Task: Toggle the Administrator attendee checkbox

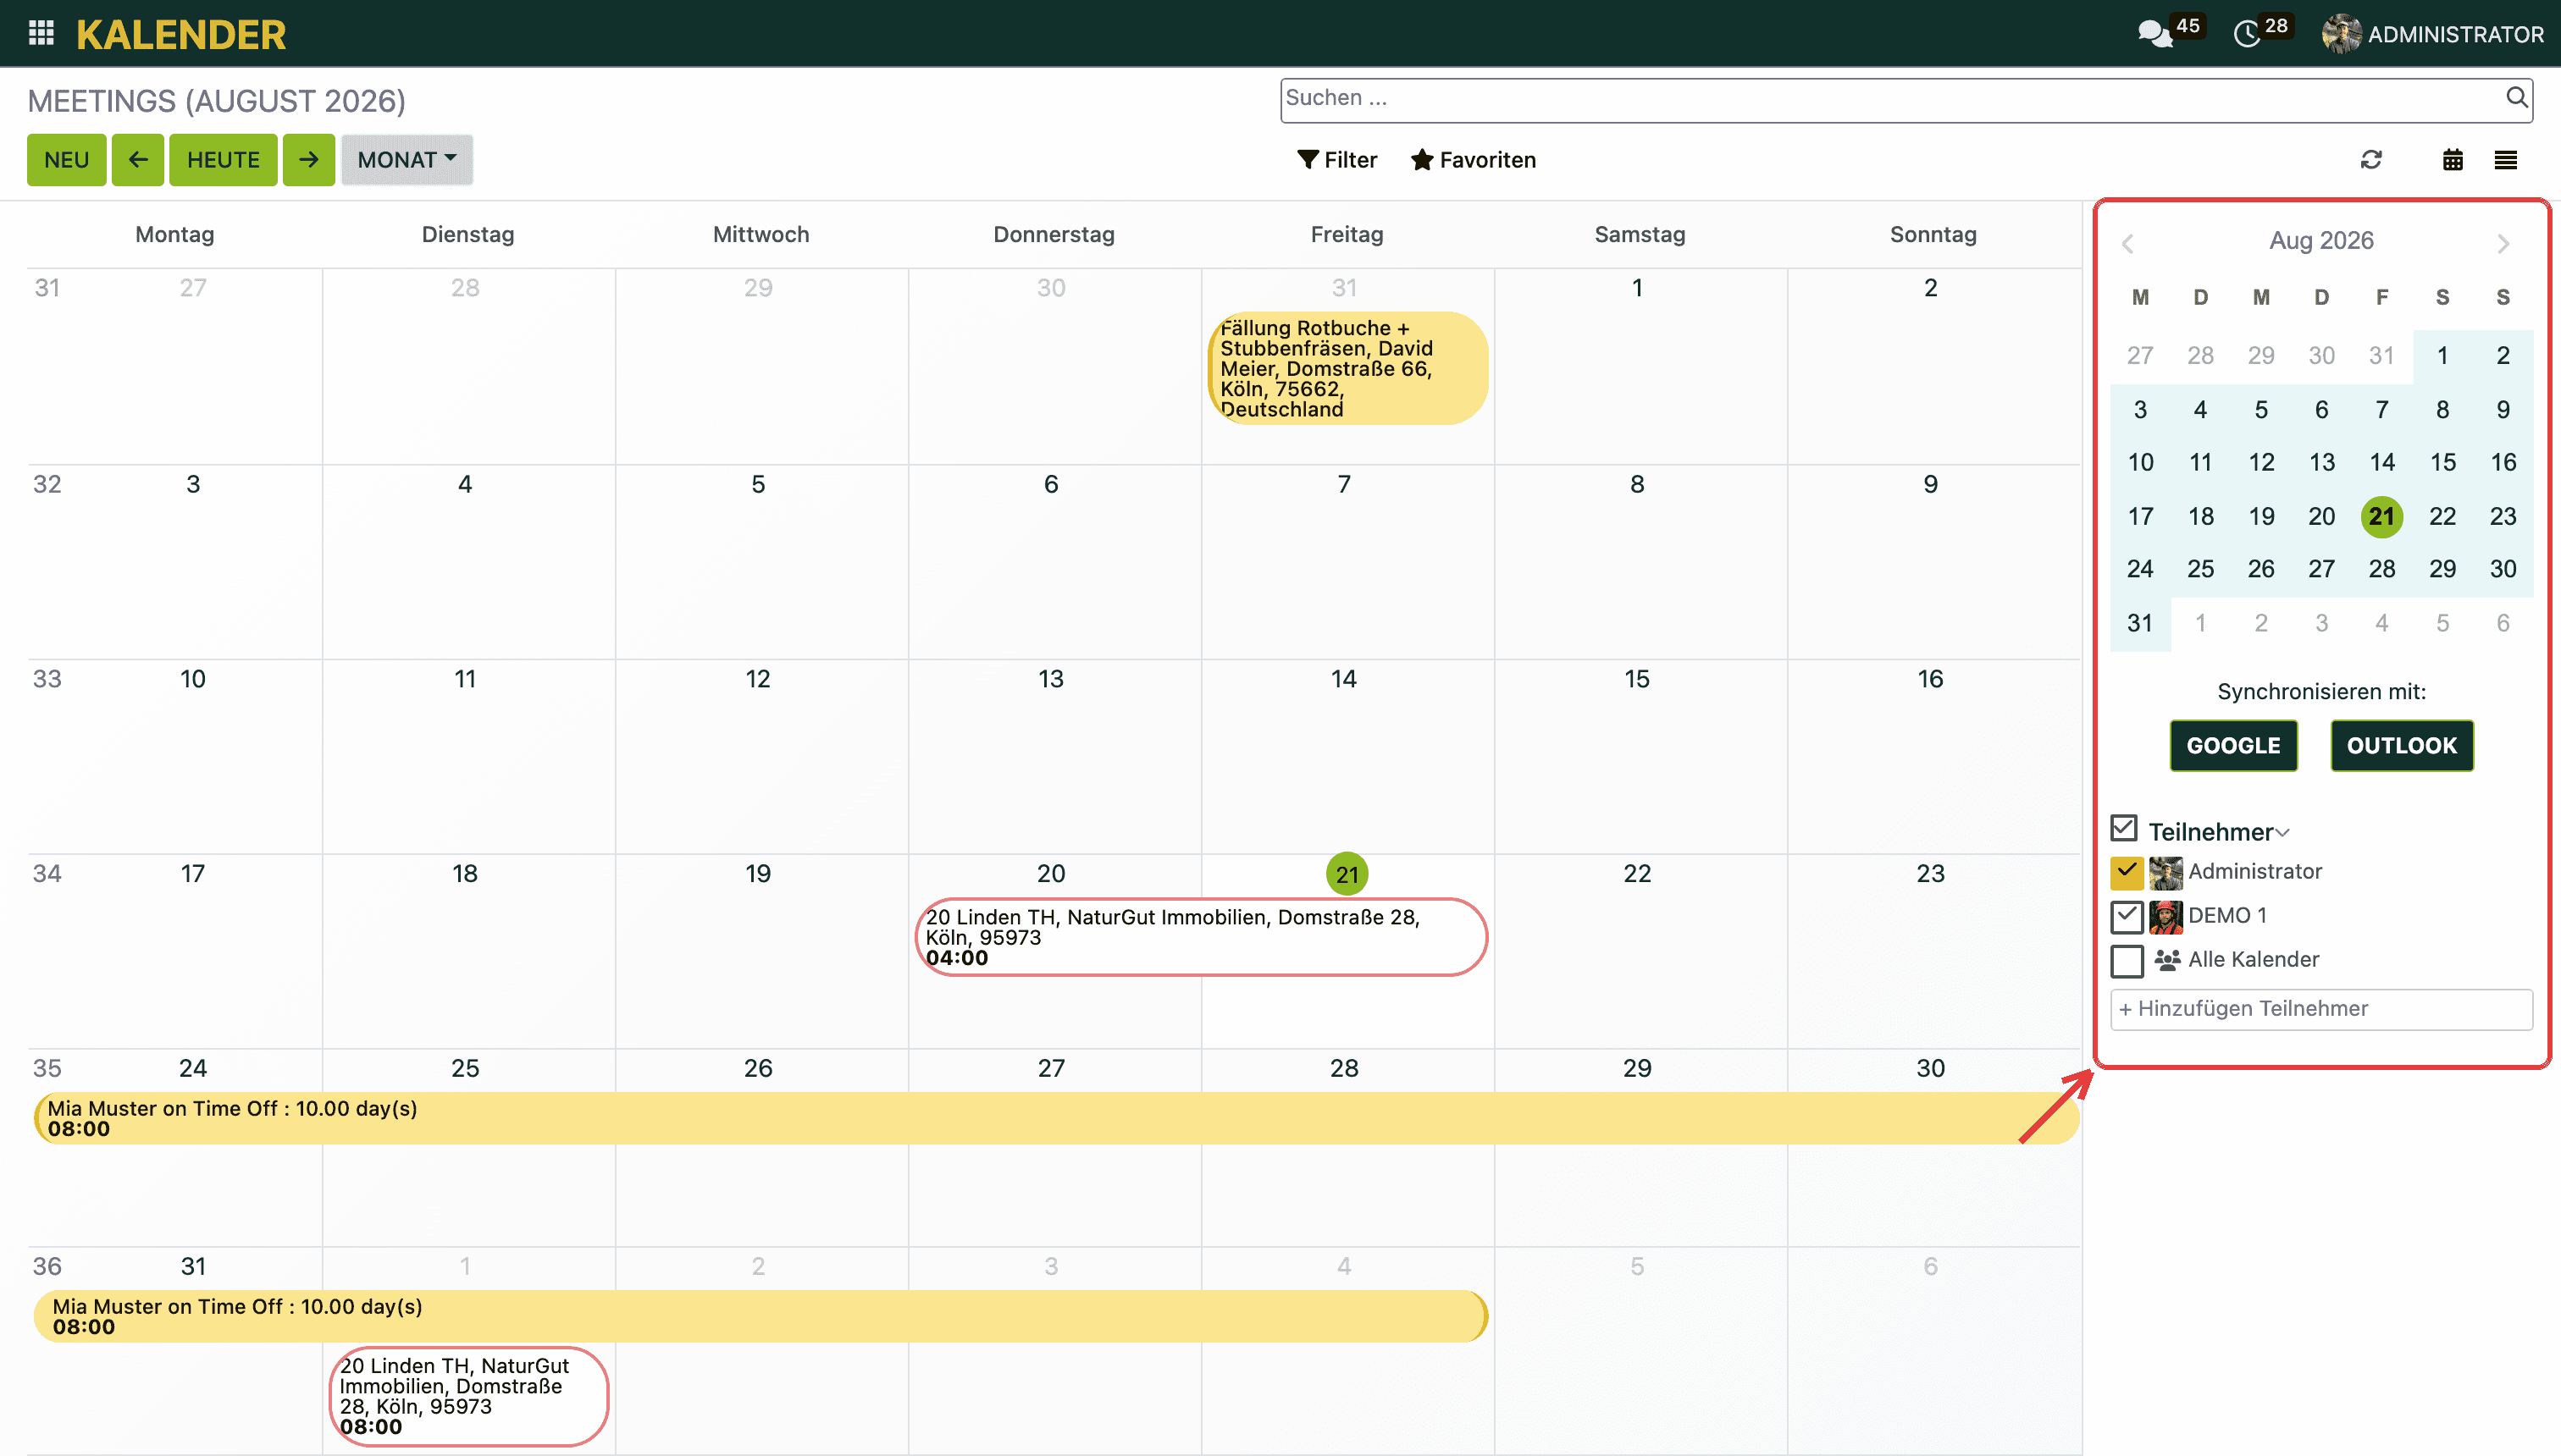Action: (2127, 873)
